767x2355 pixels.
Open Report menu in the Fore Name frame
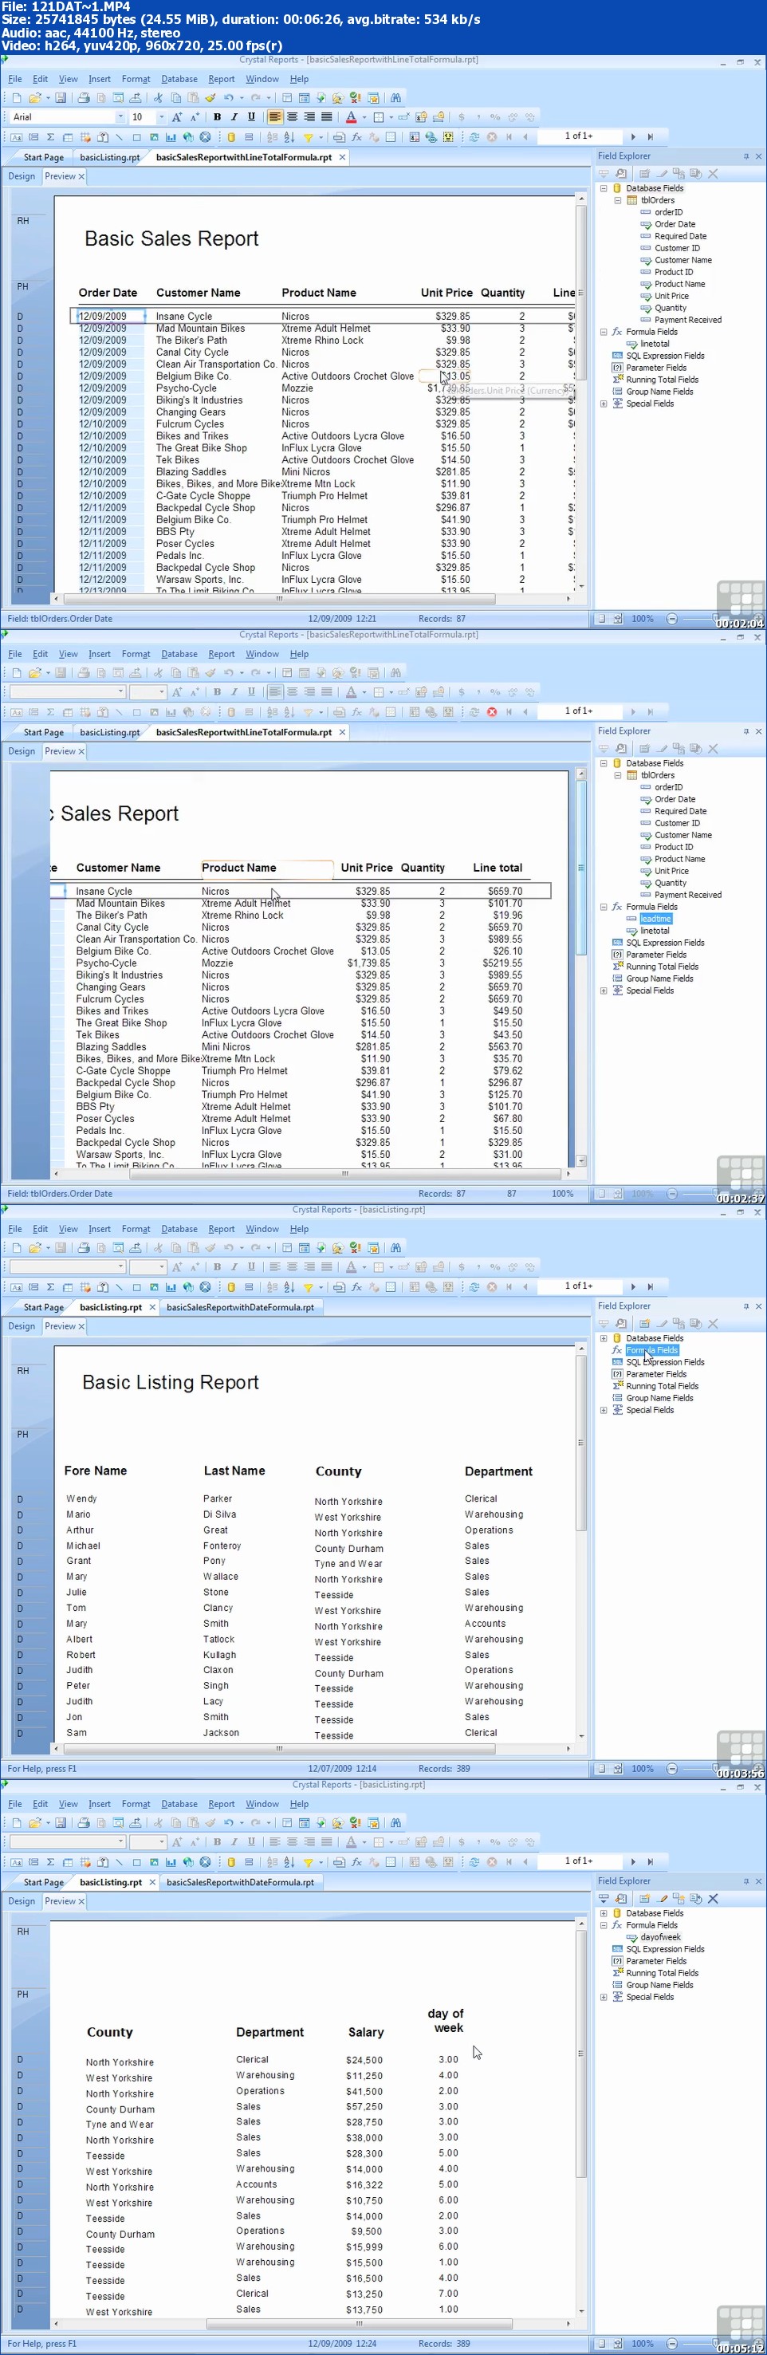pyautogui.click(x=221, y=1229)
